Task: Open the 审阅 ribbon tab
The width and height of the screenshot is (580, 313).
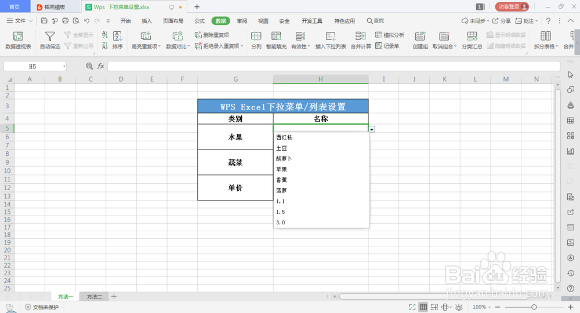Action: [242, 21]
